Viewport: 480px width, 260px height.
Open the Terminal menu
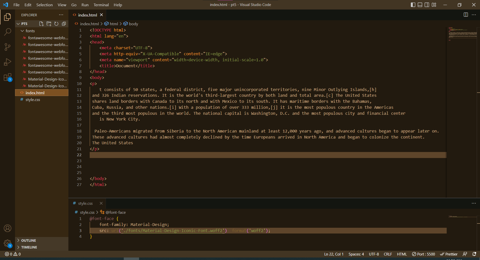tap(101, 5)
